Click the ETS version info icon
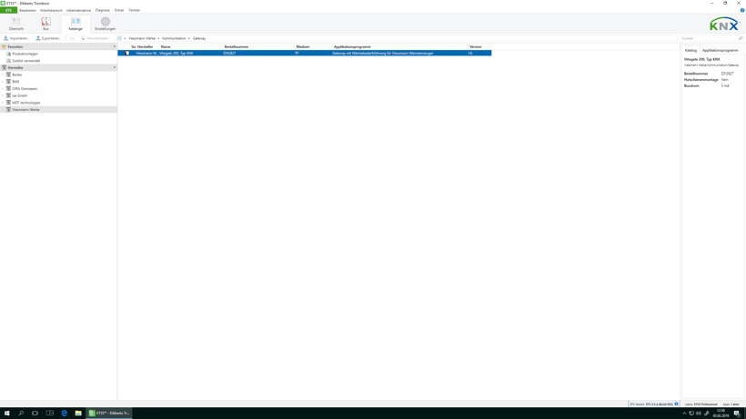Viewport: 746px width, 419px height. tap(676, 404)
